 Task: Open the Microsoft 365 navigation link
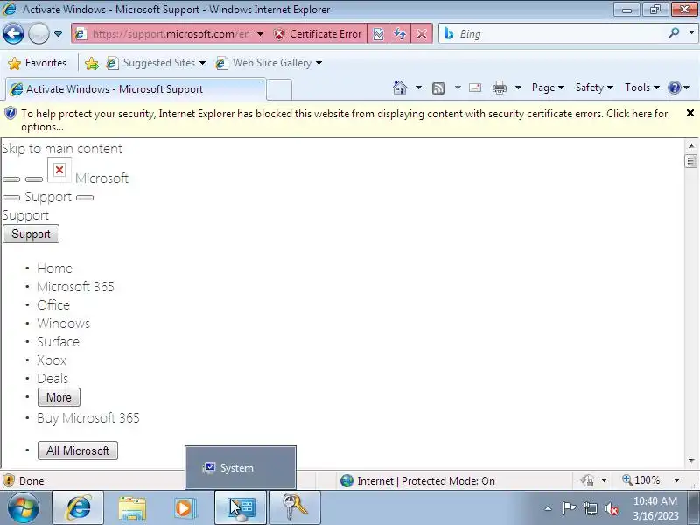pyautogui.click(x=75, y=287)
